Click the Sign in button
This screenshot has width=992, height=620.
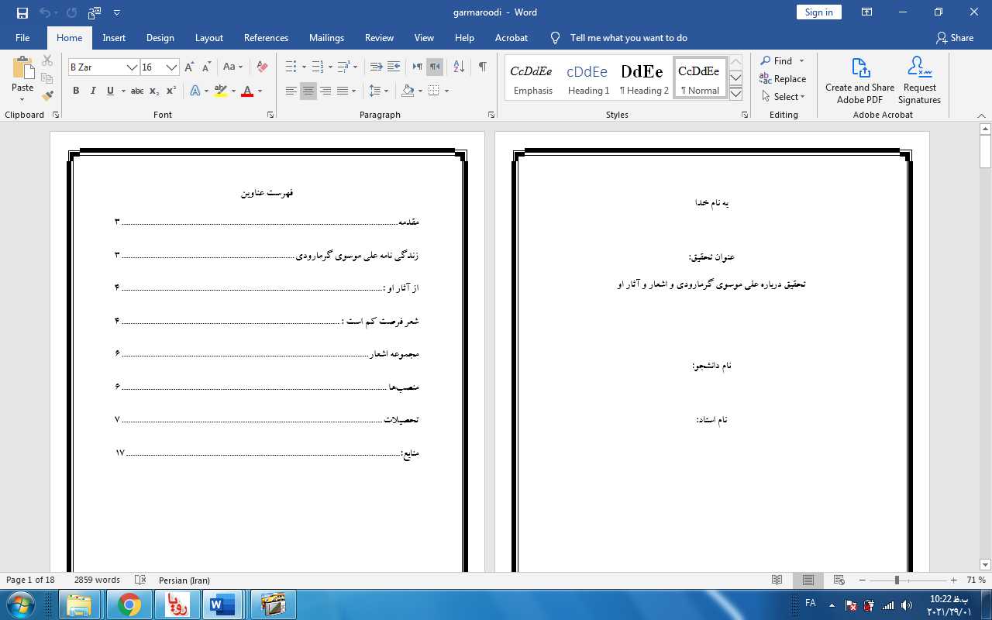[818, 12]
